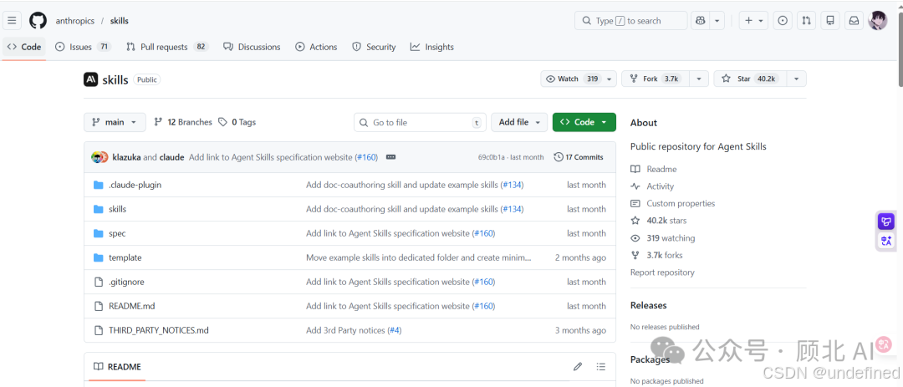The image size is (903, 387).
Task: View 0 Tags link
Action: tap(237, 122)
